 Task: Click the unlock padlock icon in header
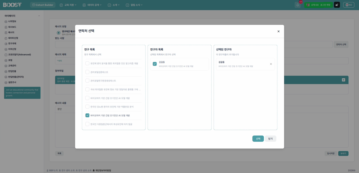[x=337, y=5]
